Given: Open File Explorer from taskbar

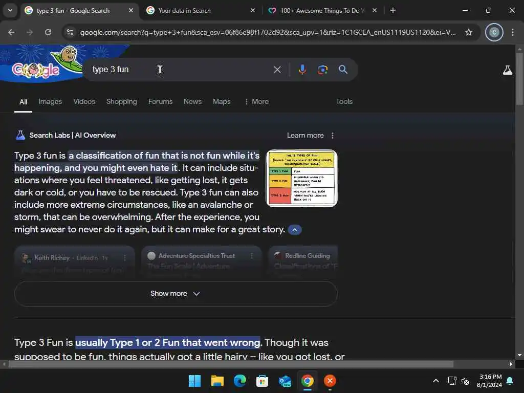Looking at the screenshot, I should pyautogui.click(x=217, y=381).
